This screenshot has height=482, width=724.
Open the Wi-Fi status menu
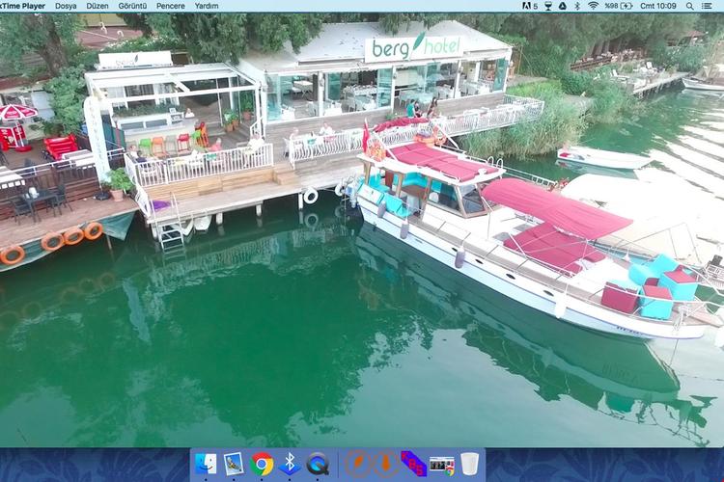tap(593, 6)
